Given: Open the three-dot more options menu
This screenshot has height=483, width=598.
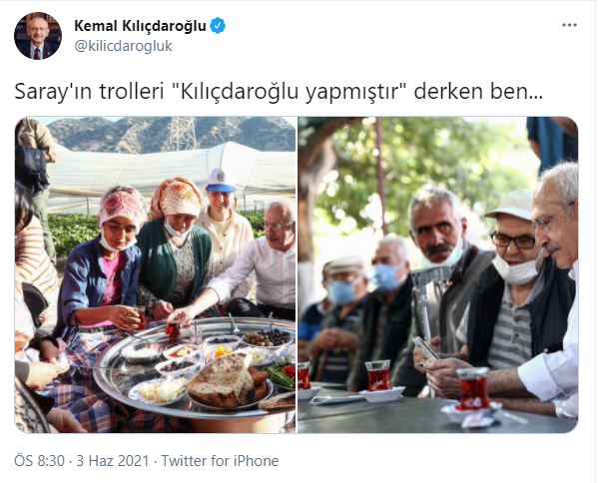Looking at the screenshot, I should point(569,25).
